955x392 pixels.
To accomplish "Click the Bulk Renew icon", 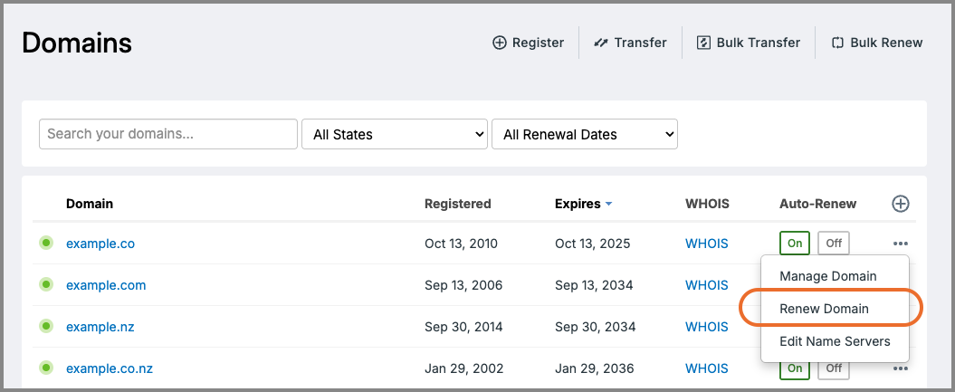I will [837, 43].
